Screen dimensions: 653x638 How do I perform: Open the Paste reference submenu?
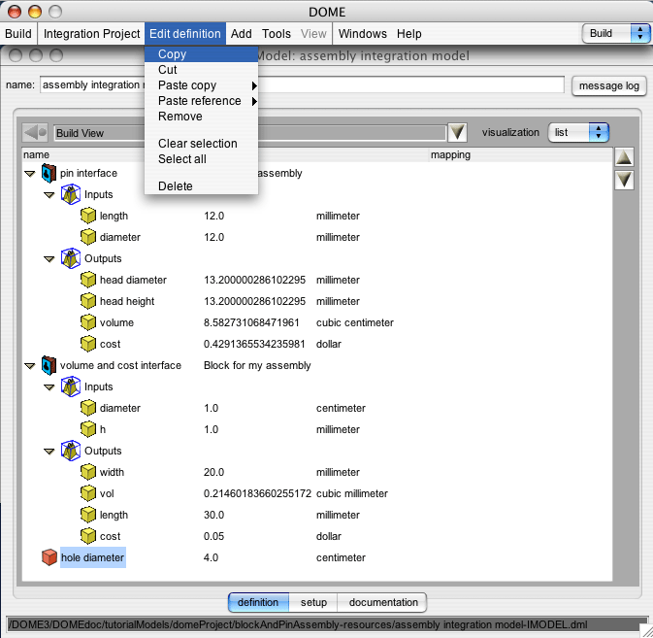(x=201, y=101)
